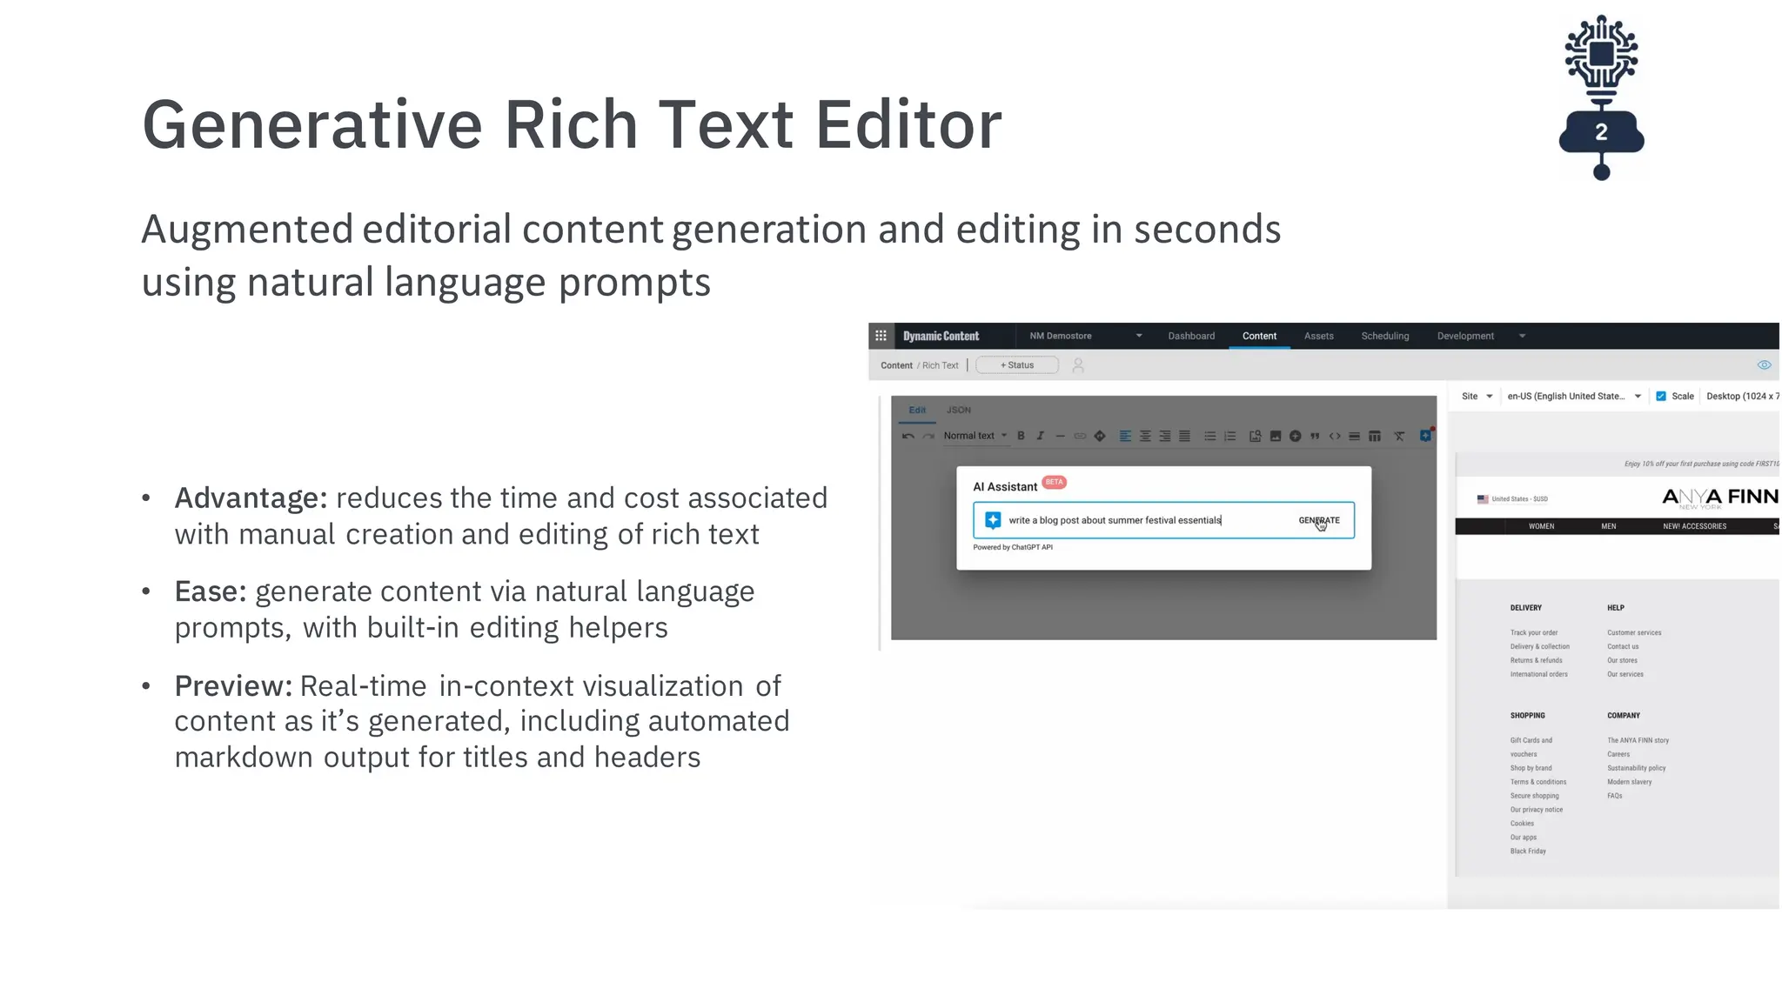Insert a code block
1782x1002 pixels.
[1335, 436]
